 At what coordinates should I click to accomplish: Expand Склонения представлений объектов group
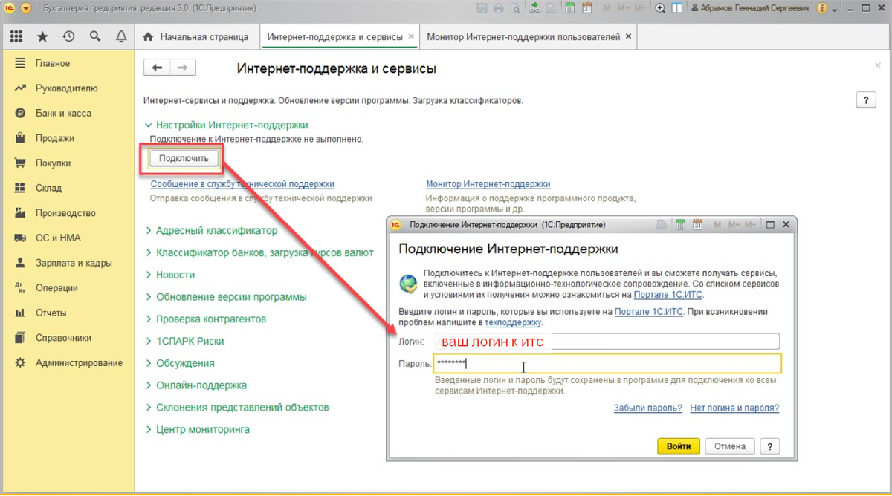pyautogui.click(x=236, y=408)
